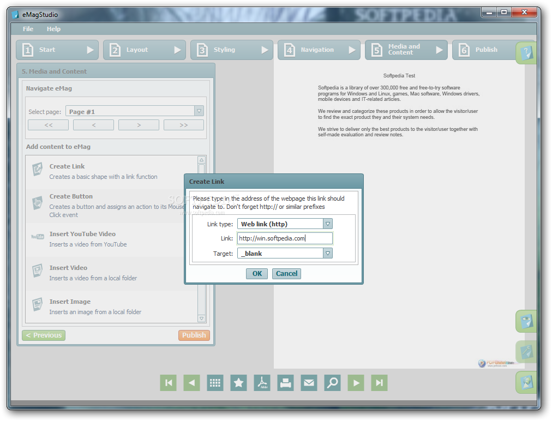Screen dimensions: 552x421
Task: Click the PDFGlobal logo on the page
Action: pos(496,363)
